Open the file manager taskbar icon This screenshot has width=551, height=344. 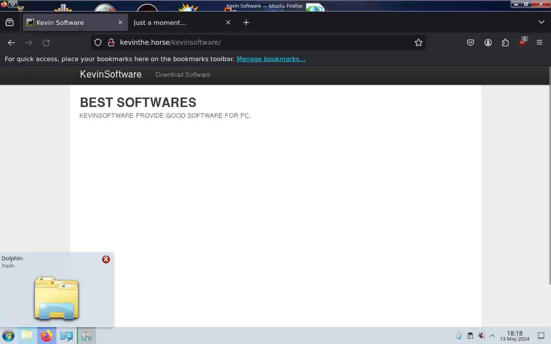27,336
